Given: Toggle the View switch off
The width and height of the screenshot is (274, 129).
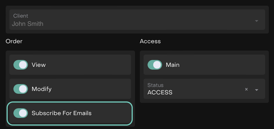Looking at the screenshot, I should pyautogui.click(x=21, y=65).
